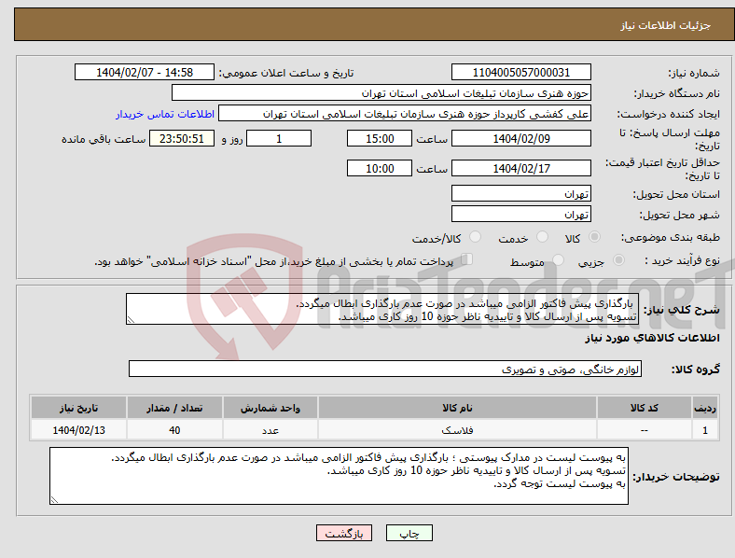Click the price validity time 10:00

(x=380, y=168)
